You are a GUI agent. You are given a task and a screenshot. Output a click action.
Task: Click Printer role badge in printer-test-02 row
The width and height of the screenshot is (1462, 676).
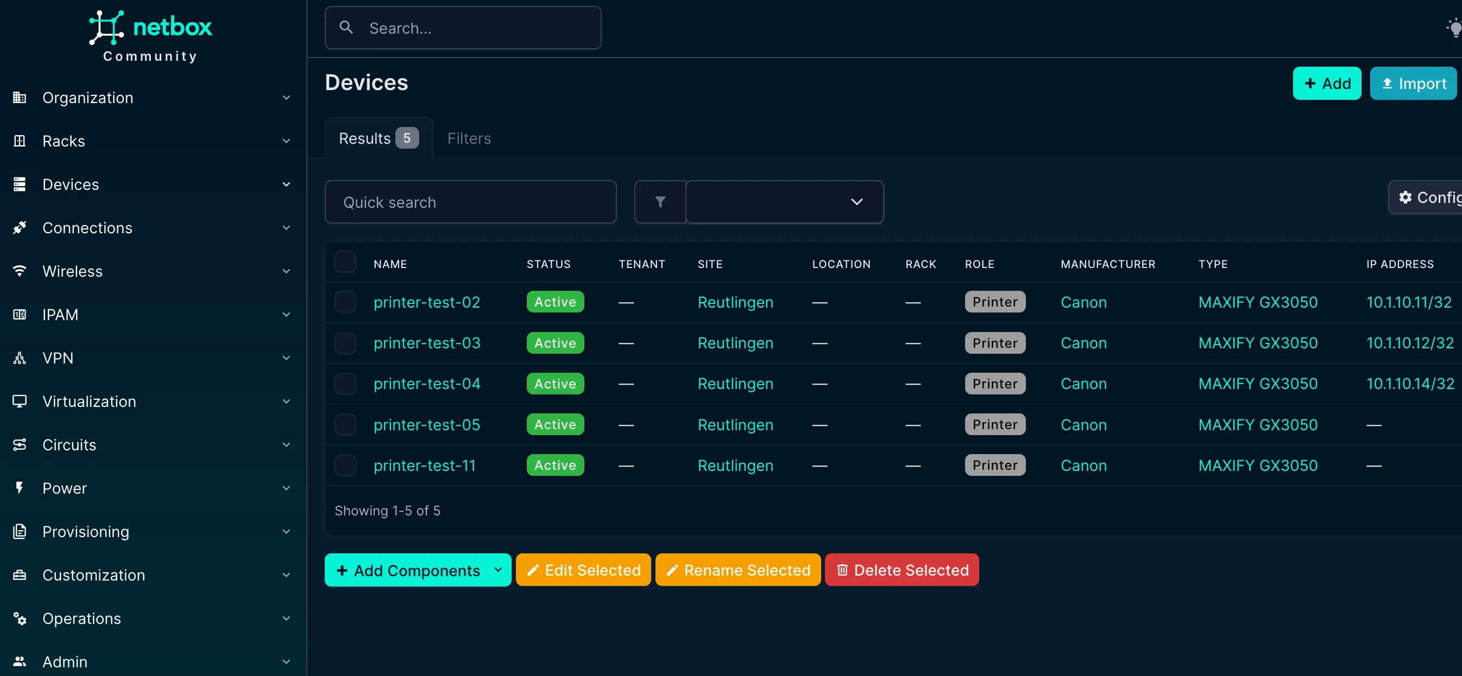(995, 302)
